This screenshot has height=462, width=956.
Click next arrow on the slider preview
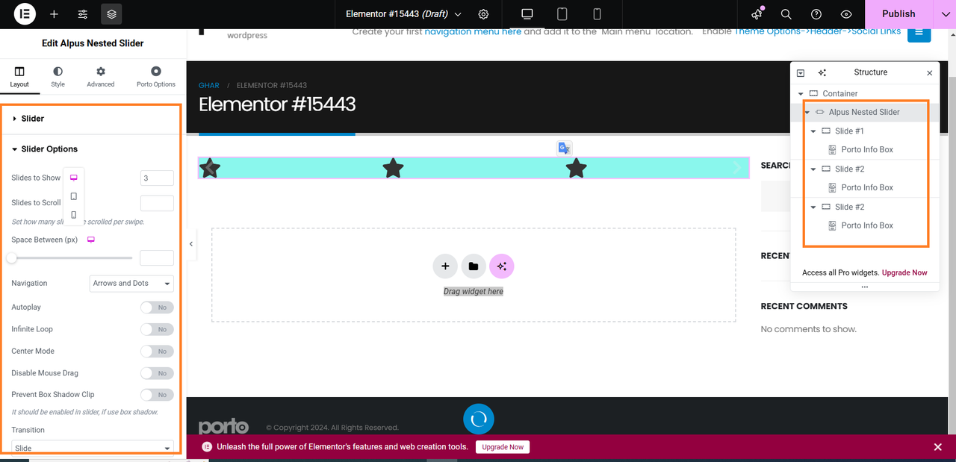pyautogui.click(x=737, y=168)
